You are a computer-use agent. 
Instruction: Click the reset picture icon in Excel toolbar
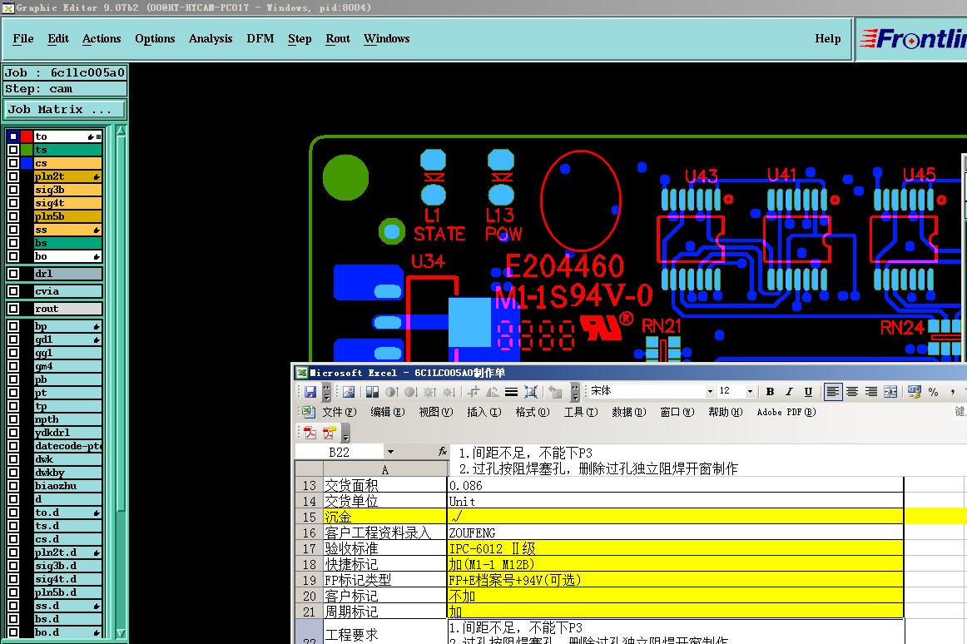tap(555, 392)
